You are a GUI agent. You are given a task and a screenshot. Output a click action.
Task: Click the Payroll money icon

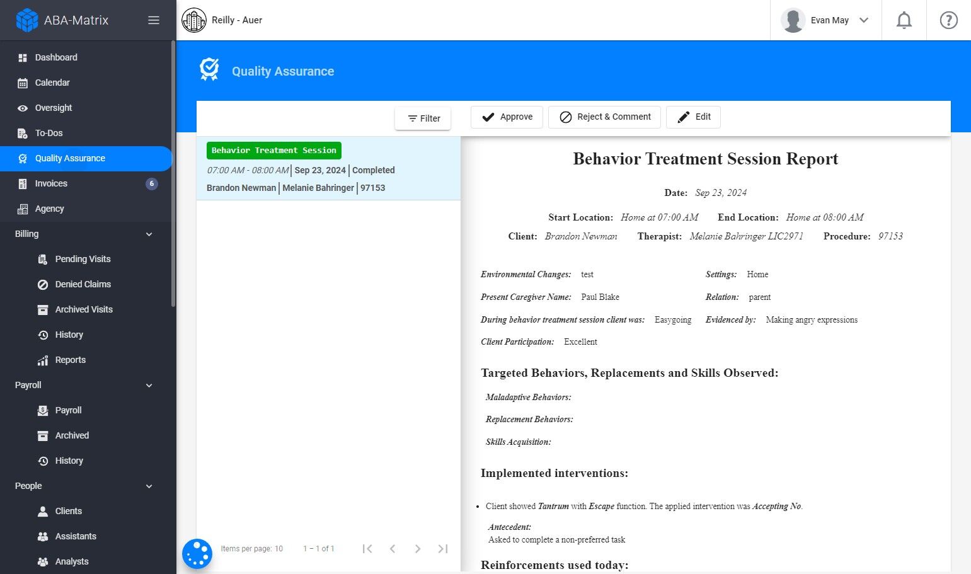coord(43,411)
